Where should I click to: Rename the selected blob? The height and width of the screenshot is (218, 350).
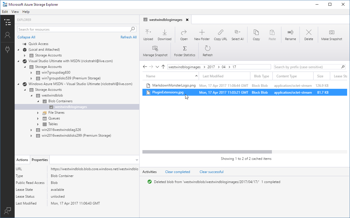290,35
